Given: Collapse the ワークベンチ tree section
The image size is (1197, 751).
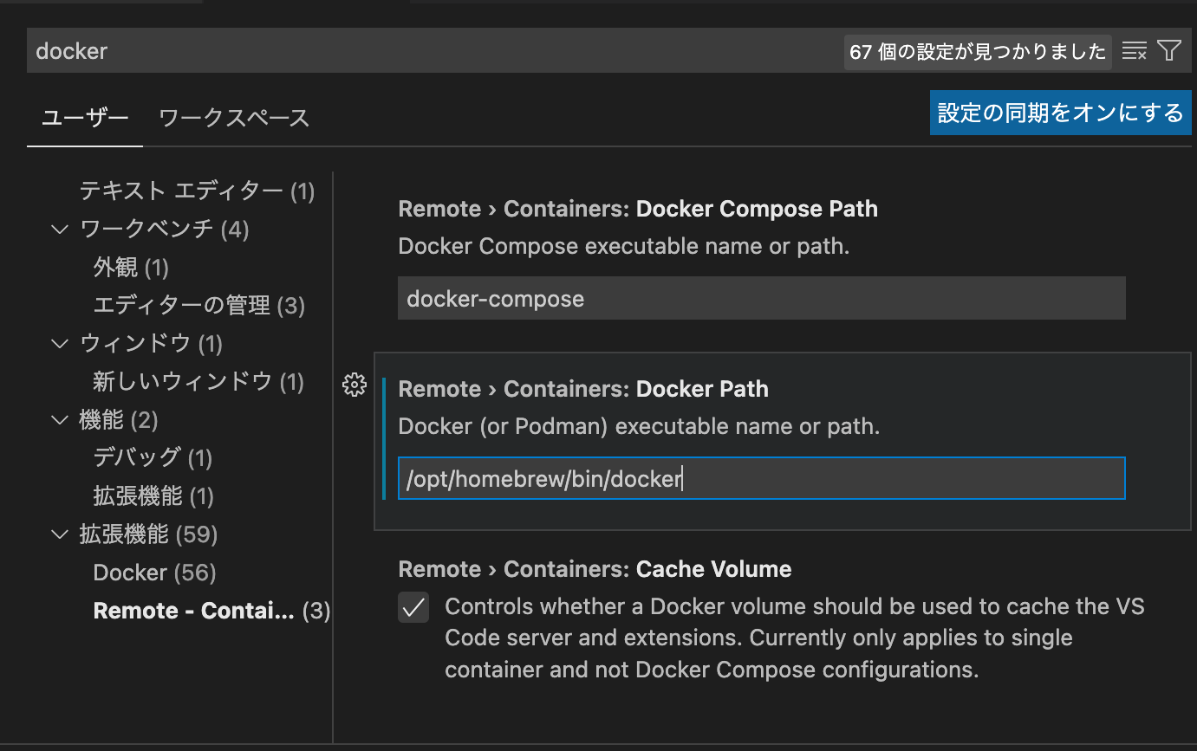Looking at the screenshot, I should coord(60,230).
